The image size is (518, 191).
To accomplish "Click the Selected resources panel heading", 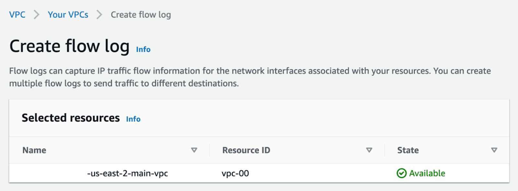I will pyautogui.click(x=71, y=118).
